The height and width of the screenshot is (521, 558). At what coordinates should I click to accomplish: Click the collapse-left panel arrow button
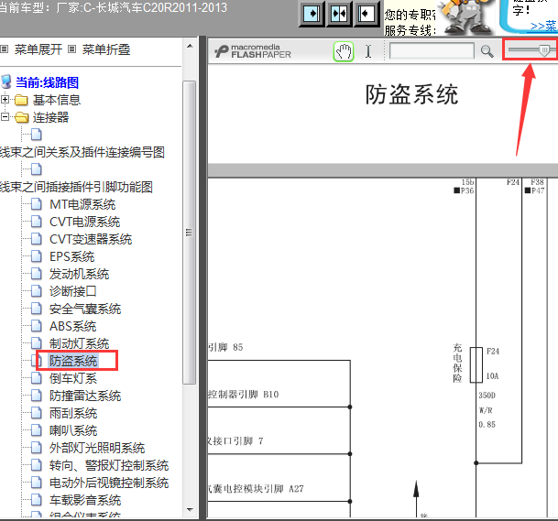click(367, 14)
